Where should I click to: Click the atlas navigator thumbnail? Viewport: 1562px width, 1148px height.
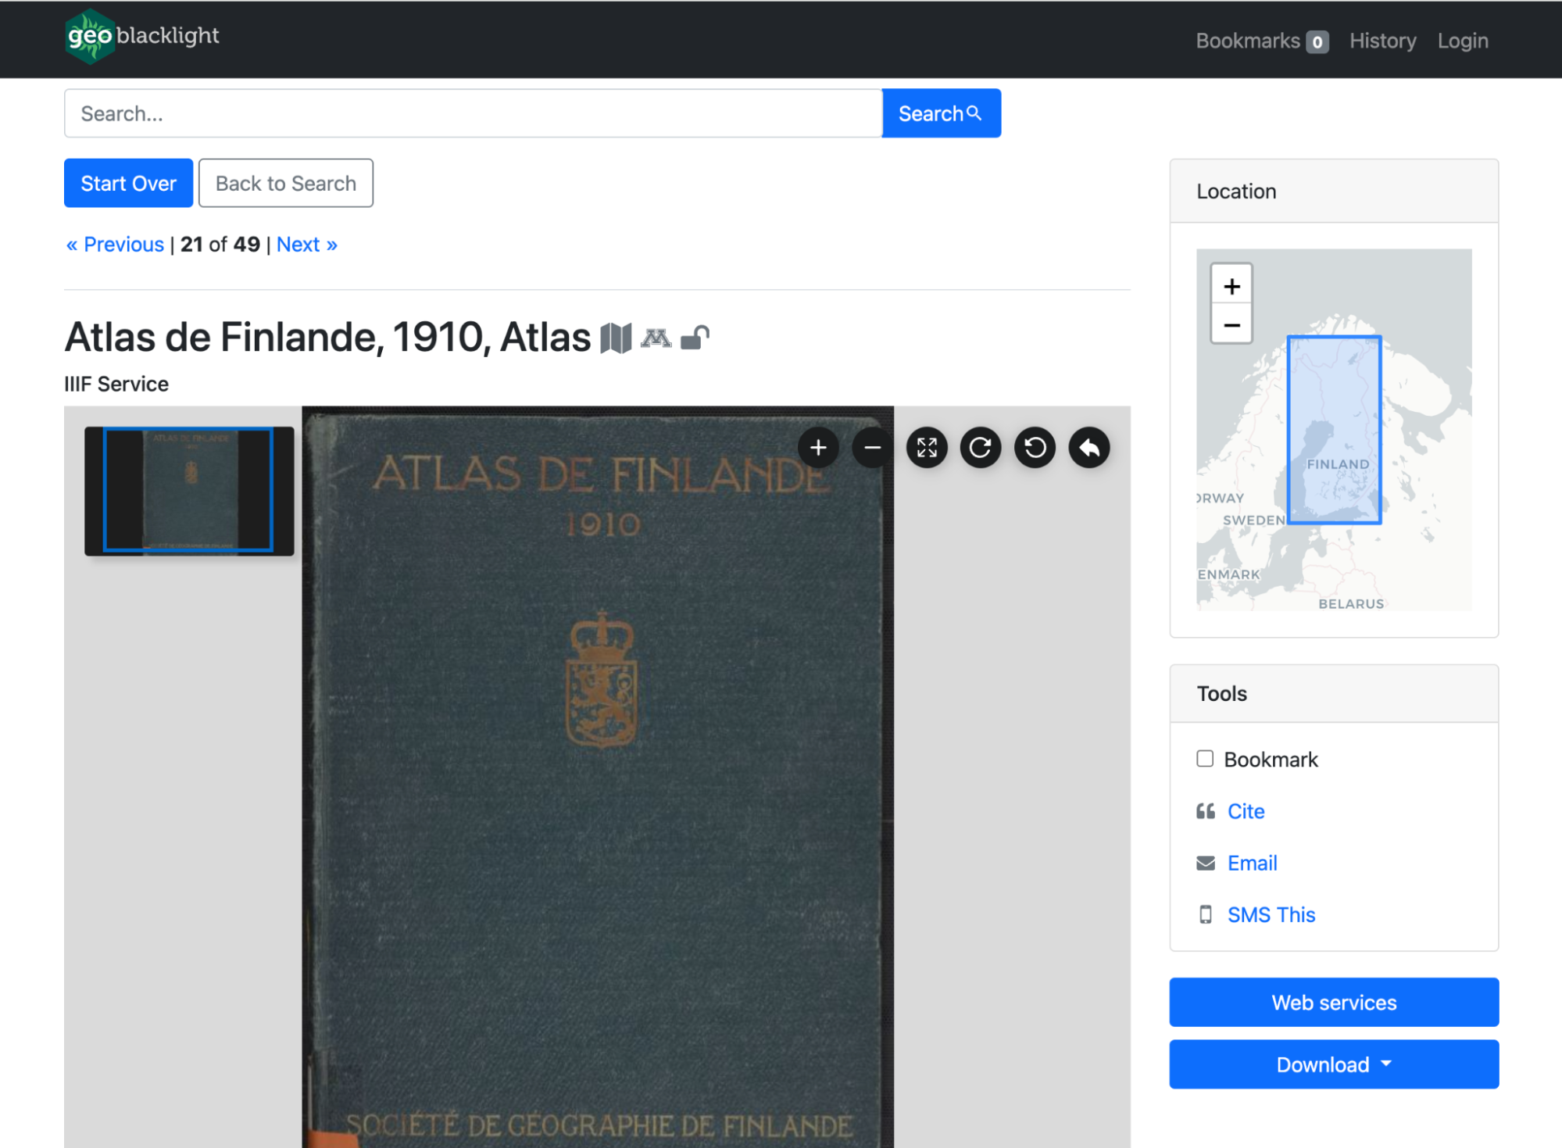point(189,491)
